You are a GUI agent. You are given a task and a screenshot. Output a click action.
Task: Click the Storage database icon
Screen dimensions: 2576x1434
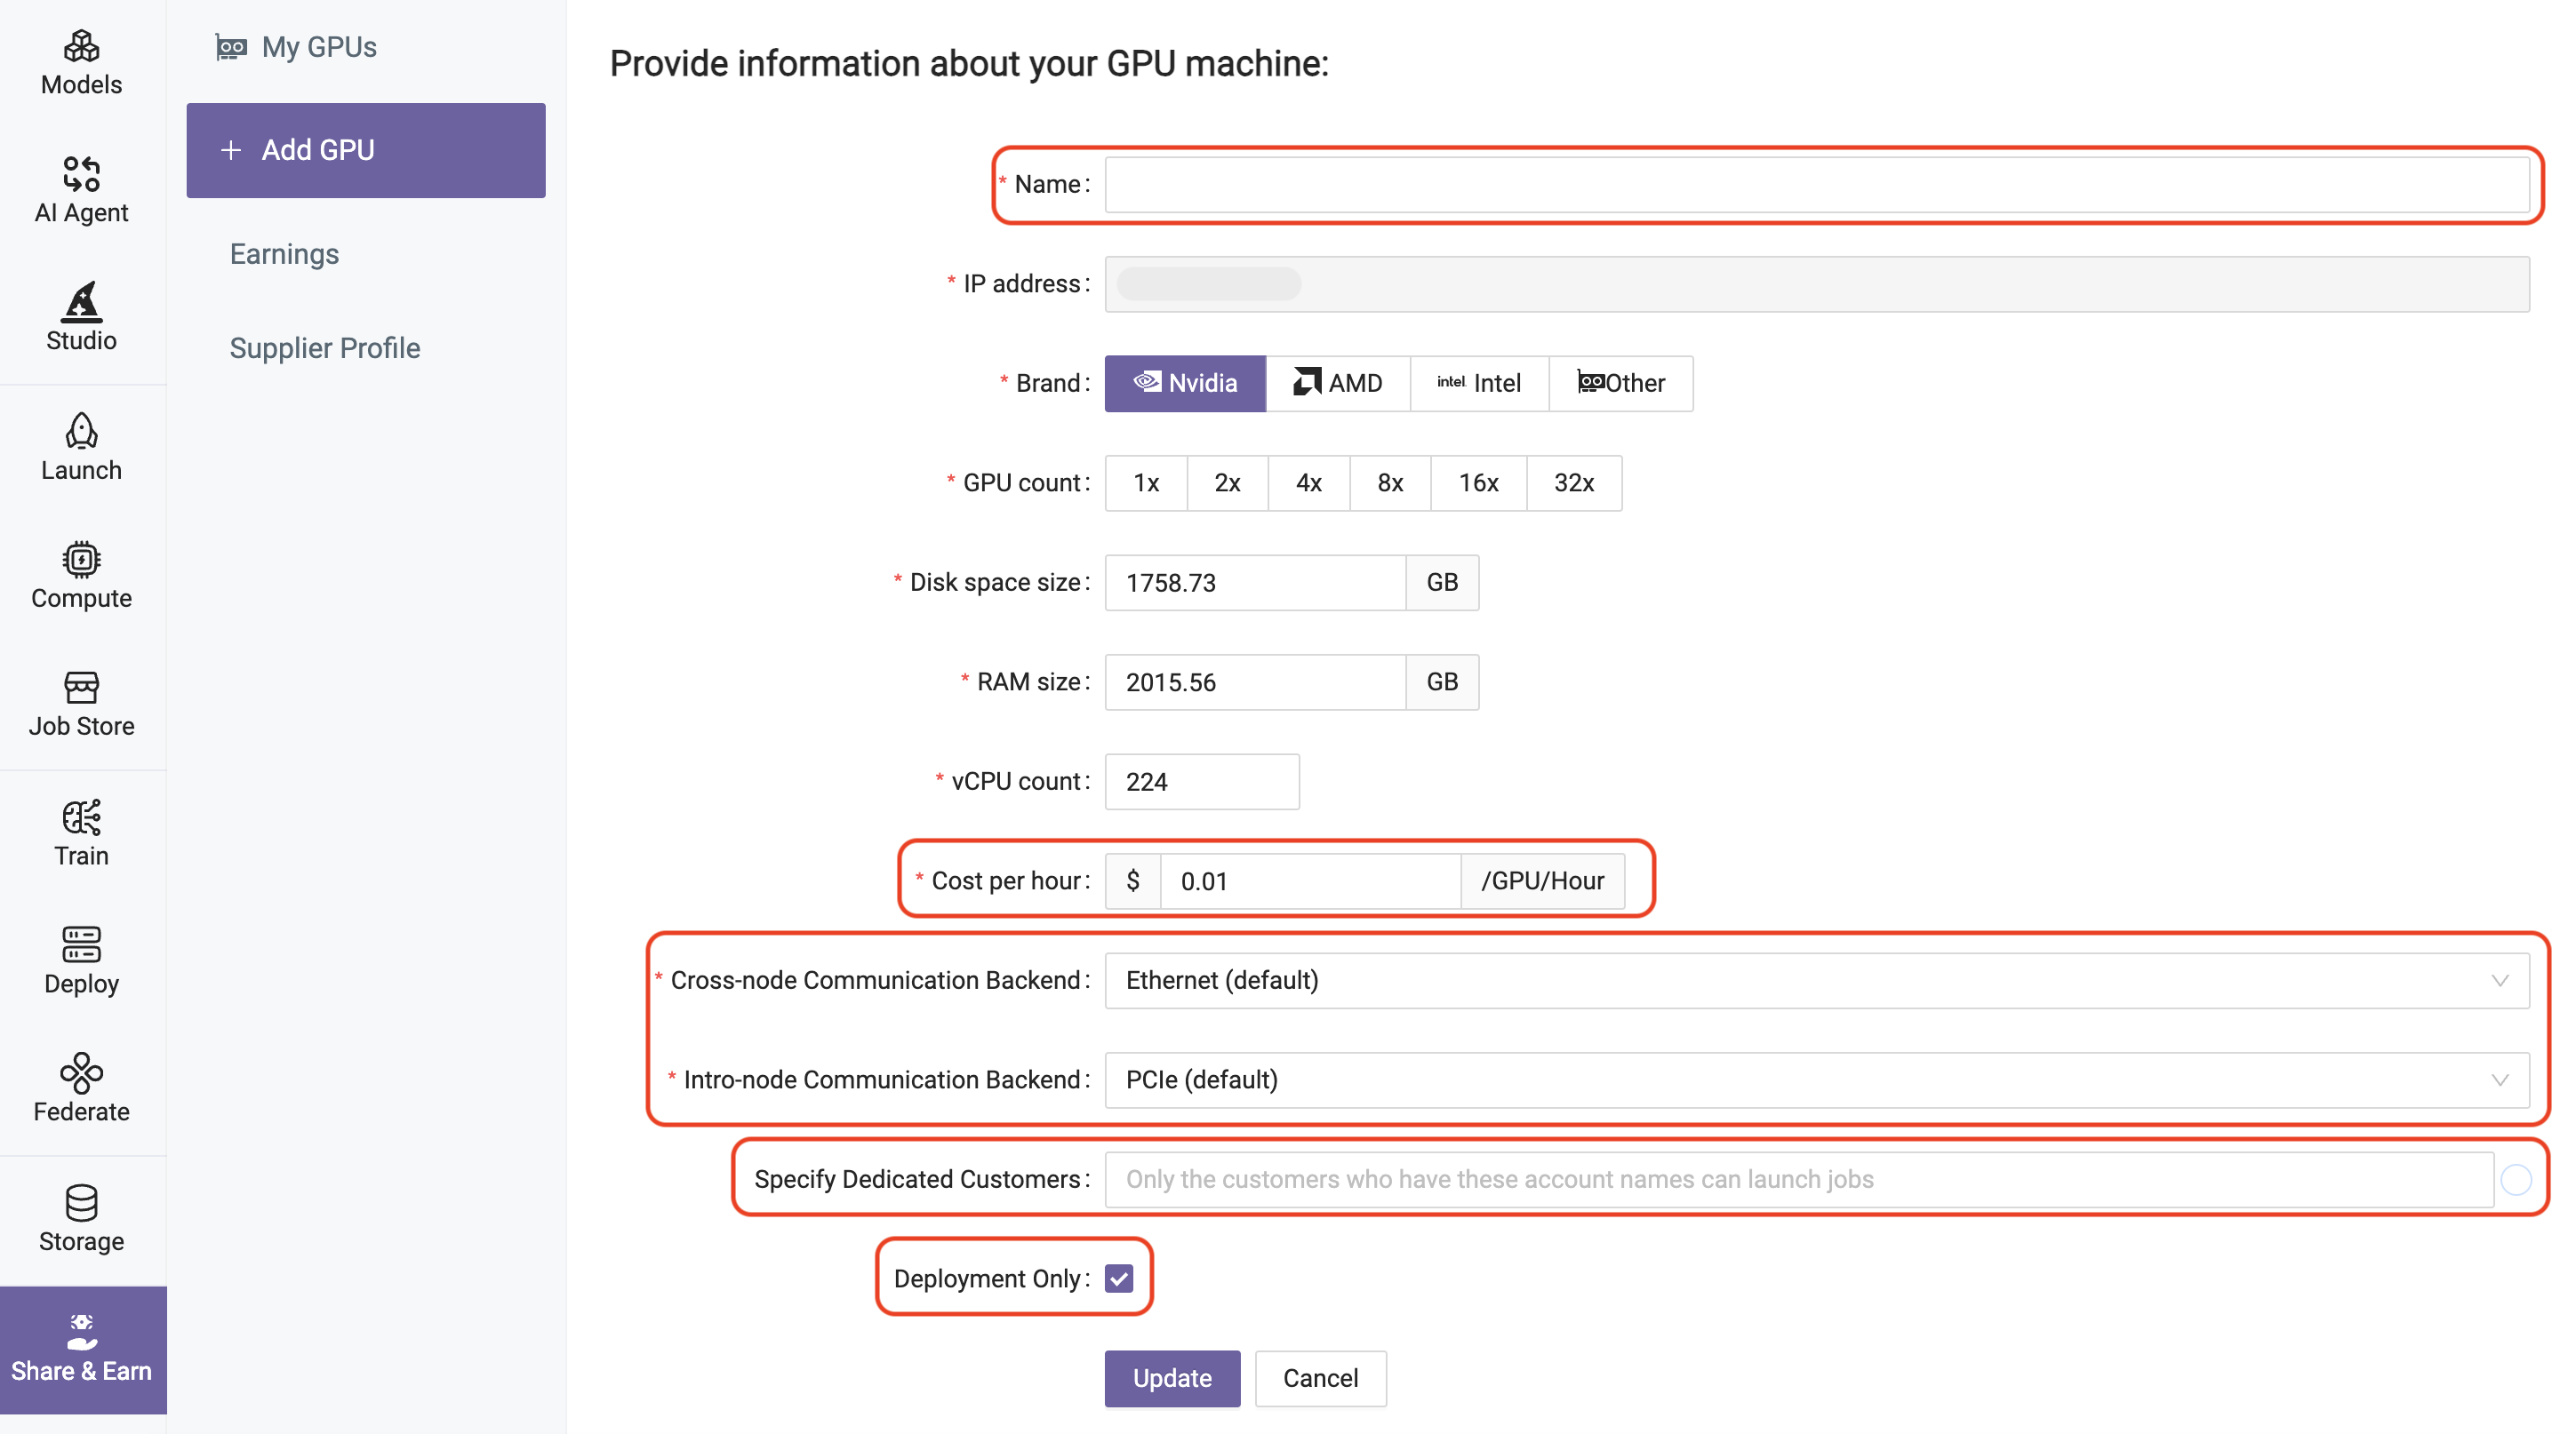click(81, 1203)
